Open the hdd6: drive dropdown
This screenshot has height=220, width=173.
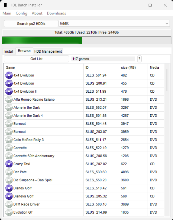(114, 23)
